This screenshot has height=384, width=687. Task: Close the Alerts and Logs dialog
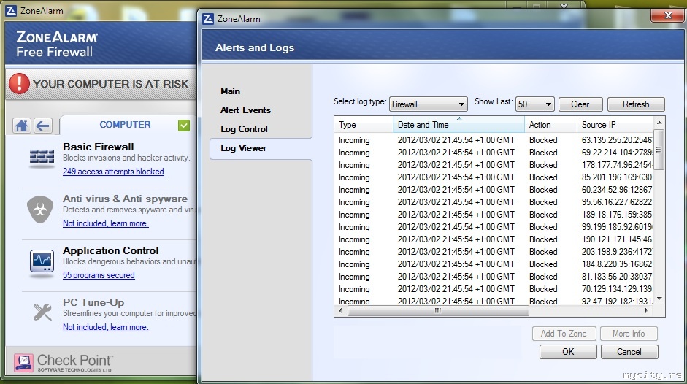668,15
